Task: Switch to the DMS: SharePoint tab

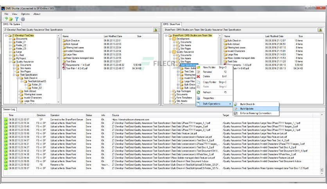Action: (x=172, y=24)
